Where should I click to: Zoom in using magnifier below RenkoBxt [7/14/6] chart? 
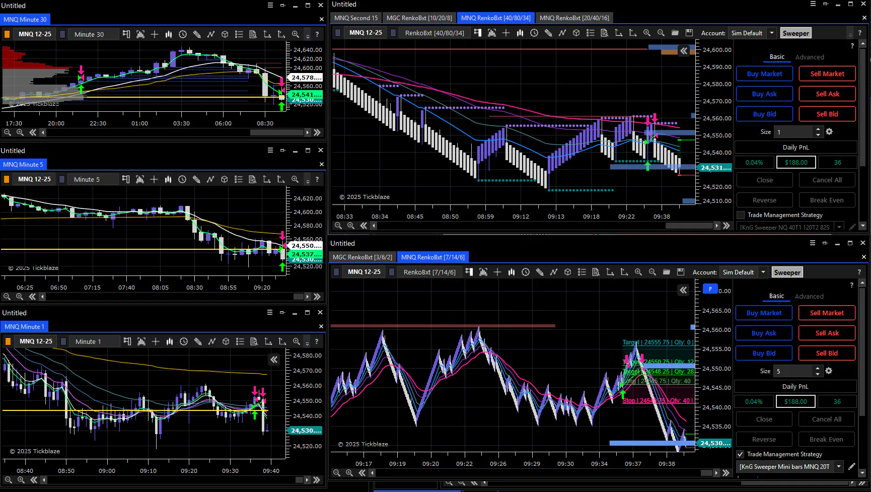coord(349,473)
